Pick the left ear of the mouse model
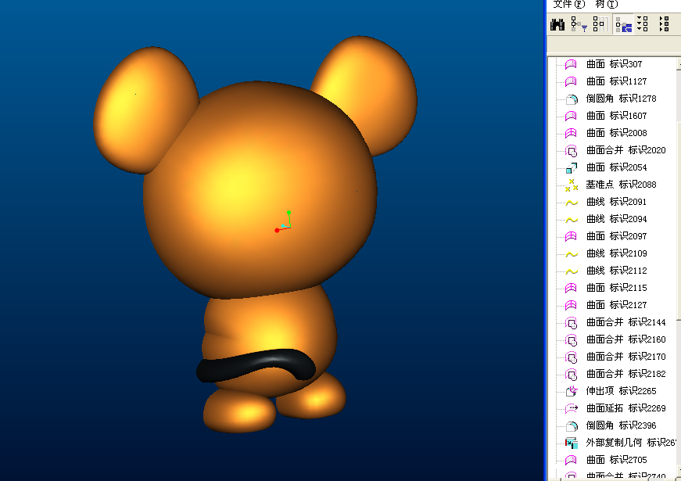 [x=143, y=109]
